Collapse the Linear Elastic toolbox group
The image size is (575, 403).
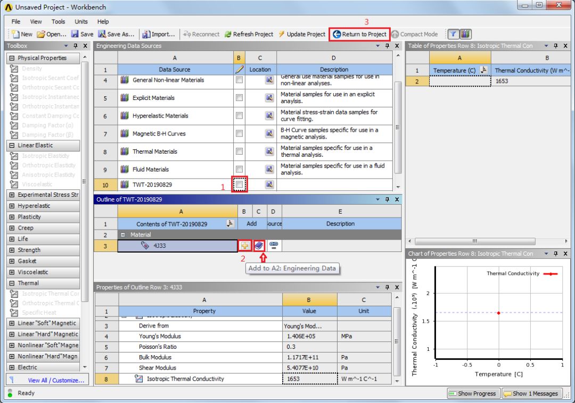12,145
